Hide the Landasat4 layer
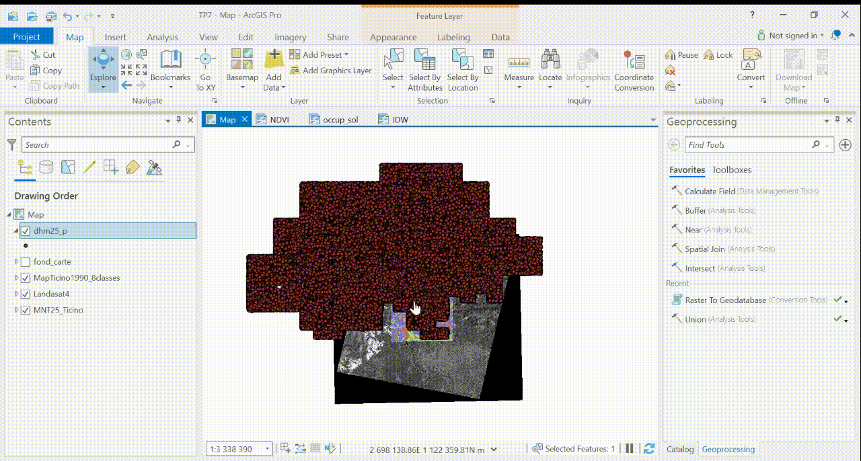The image size is (861, 461). coord(26,294)
